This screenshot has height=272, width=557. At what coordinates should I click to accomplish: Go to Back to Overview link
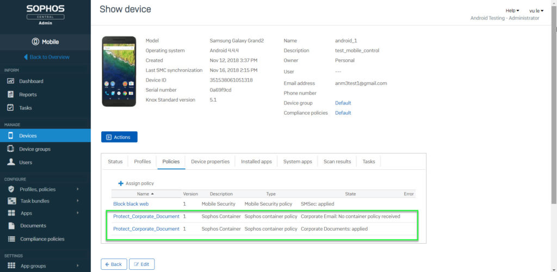pyautogui.click(x=49, y=57)
